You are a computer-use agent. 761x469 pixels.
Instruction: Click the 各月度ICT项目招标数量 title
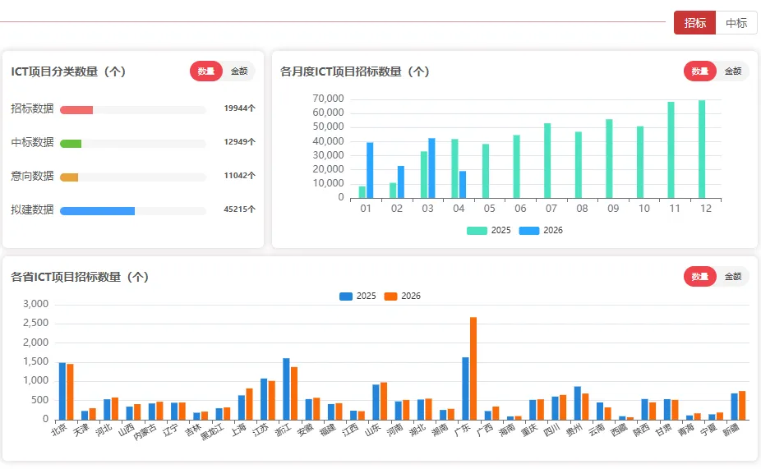tap(355, 71)
